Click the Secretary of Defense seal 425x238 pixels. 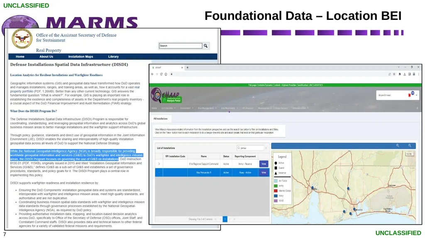point(22,38)
